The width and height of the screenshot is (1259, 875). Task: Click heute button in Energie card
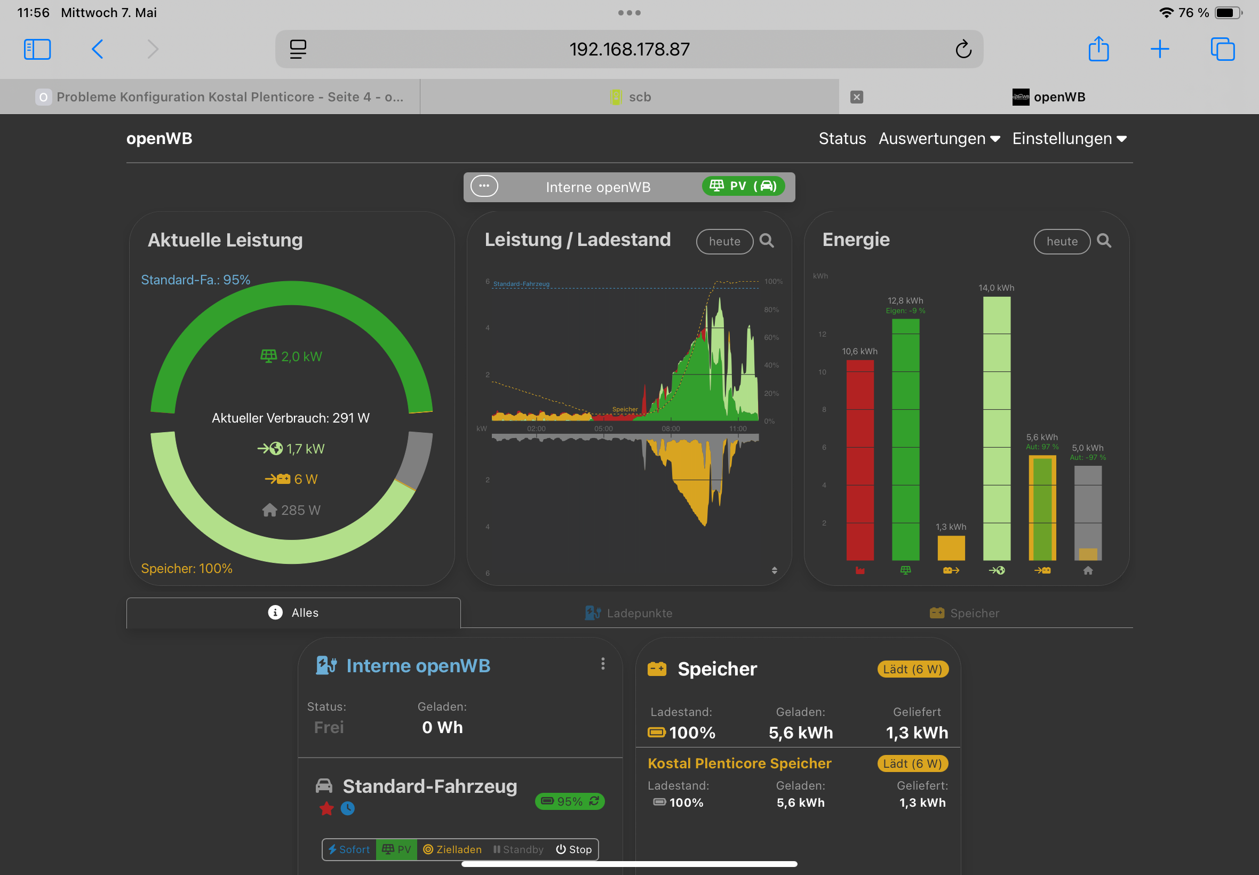click(1062, 242)
